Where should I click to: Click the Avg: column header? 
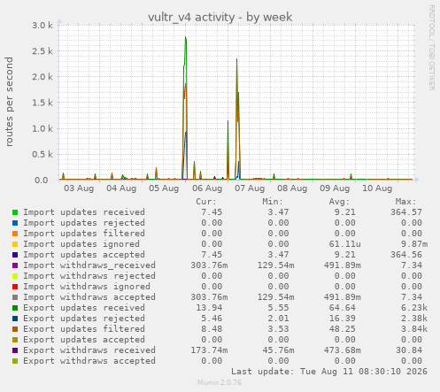point(339,202)
